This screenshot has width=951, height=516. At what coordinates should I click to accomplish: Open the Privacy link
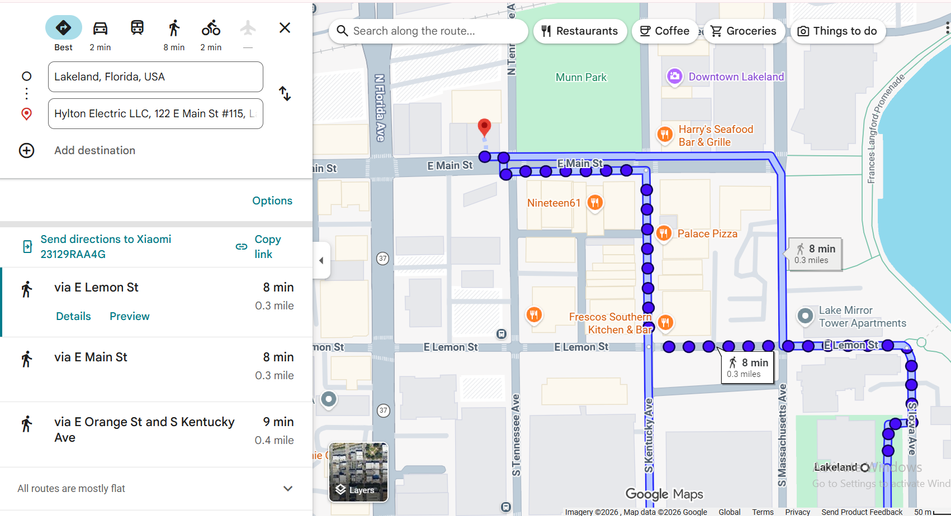[797, 512]
